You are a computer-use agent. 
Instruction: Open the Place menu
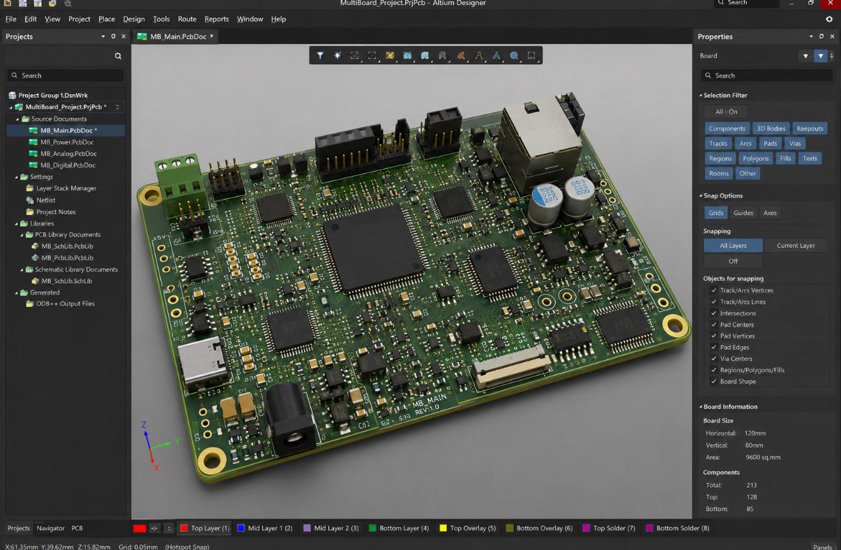pyautogui.click(x=107, y=19)
